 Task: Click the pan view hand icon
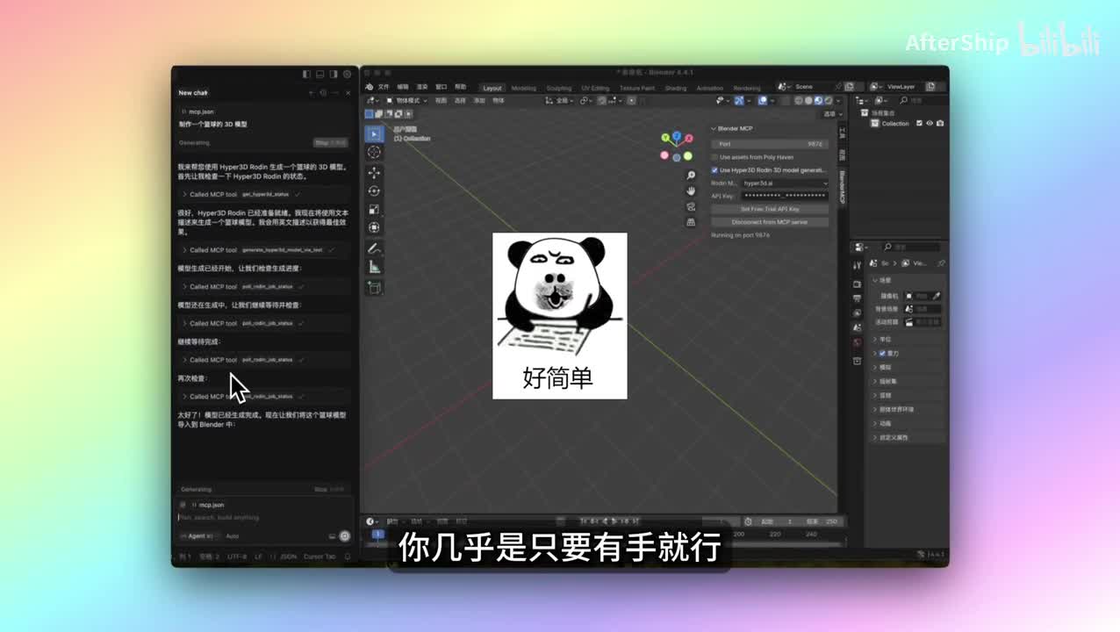coord(691,190)
